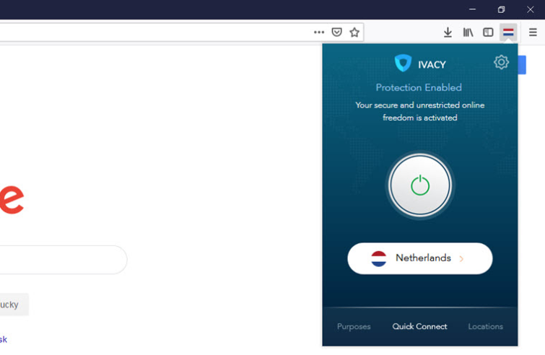Screen dimensions: 545x355
Task: Toggle the Firefox sidebar icon
Action: (488, 32)
